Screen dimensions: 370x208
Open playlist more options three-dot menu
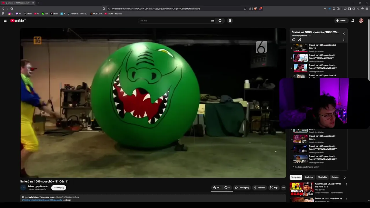pyautogui.click(x=344, y=40)
